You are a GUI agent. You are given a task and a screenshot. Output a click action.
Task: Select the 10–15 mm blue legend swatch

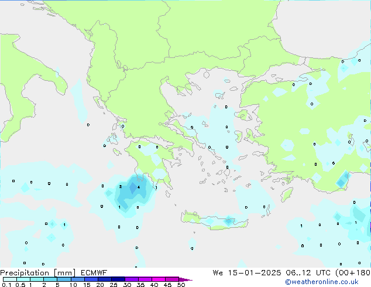pos(78,279)
